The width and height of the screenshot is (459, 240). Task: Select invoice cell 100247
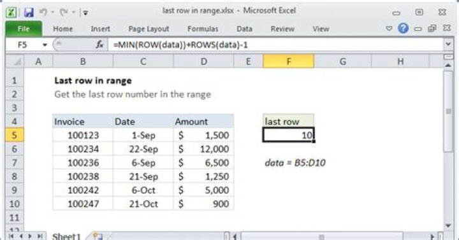click(83, 204)
